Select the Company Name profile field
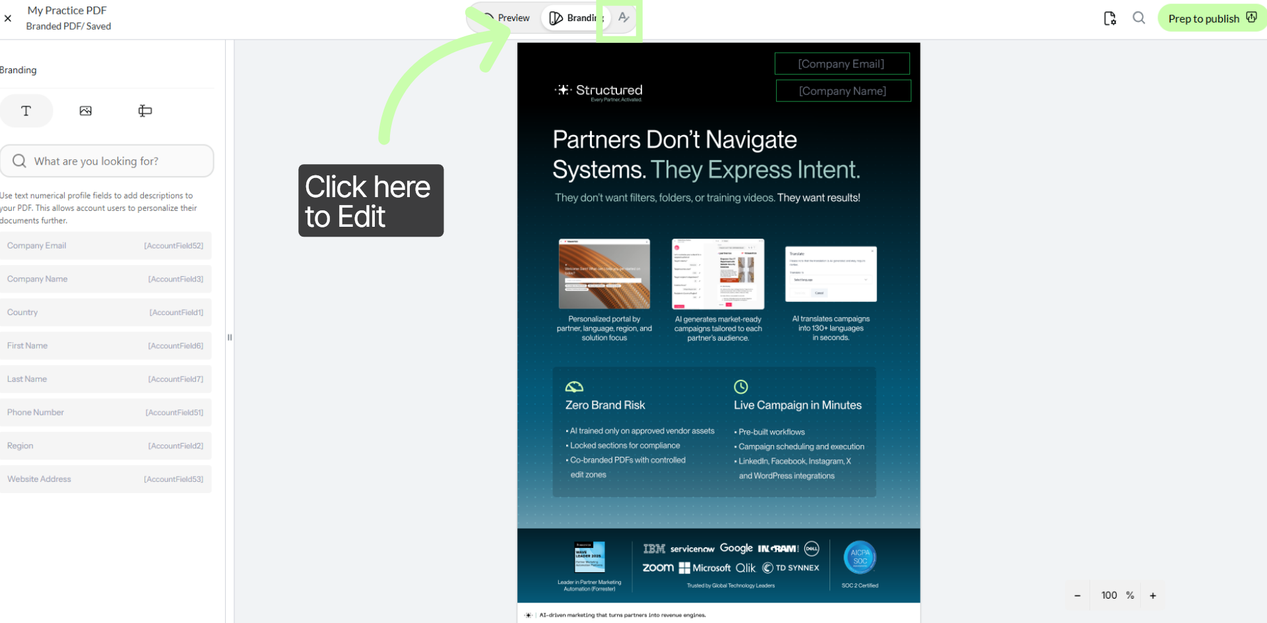 coord(106,279)
